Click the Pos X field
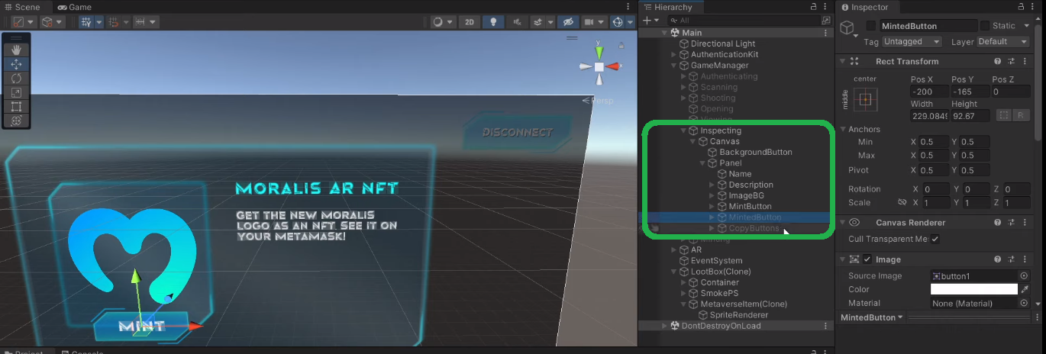The image size is (1046, 354). point(928,92)
